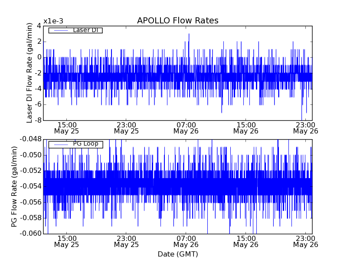
Task: Click the -0.048 y-axis tick label
Action: [x=32, y=139]
